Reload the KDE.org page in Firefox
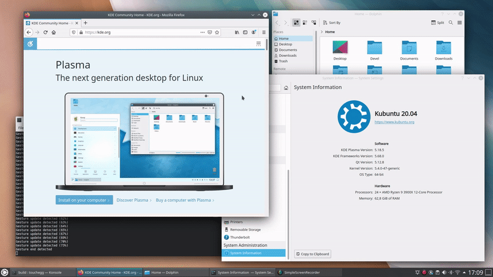The image size is (493, 277). [45, 32]
